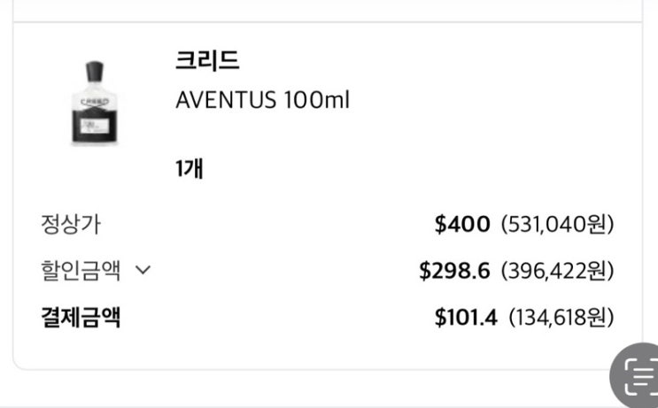Click the 정상가 label
The image size is (658, 408).
[x=71, y=224]
